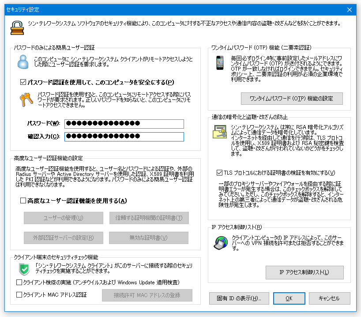Click the 外部認証サーバーの設定(R) button
This screenshot has width=361, height=317.
point(63,237)
